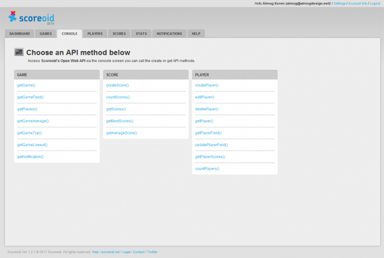The image size is (384, 258).
Task: Click the Help tab
Action: pos(196,33)
